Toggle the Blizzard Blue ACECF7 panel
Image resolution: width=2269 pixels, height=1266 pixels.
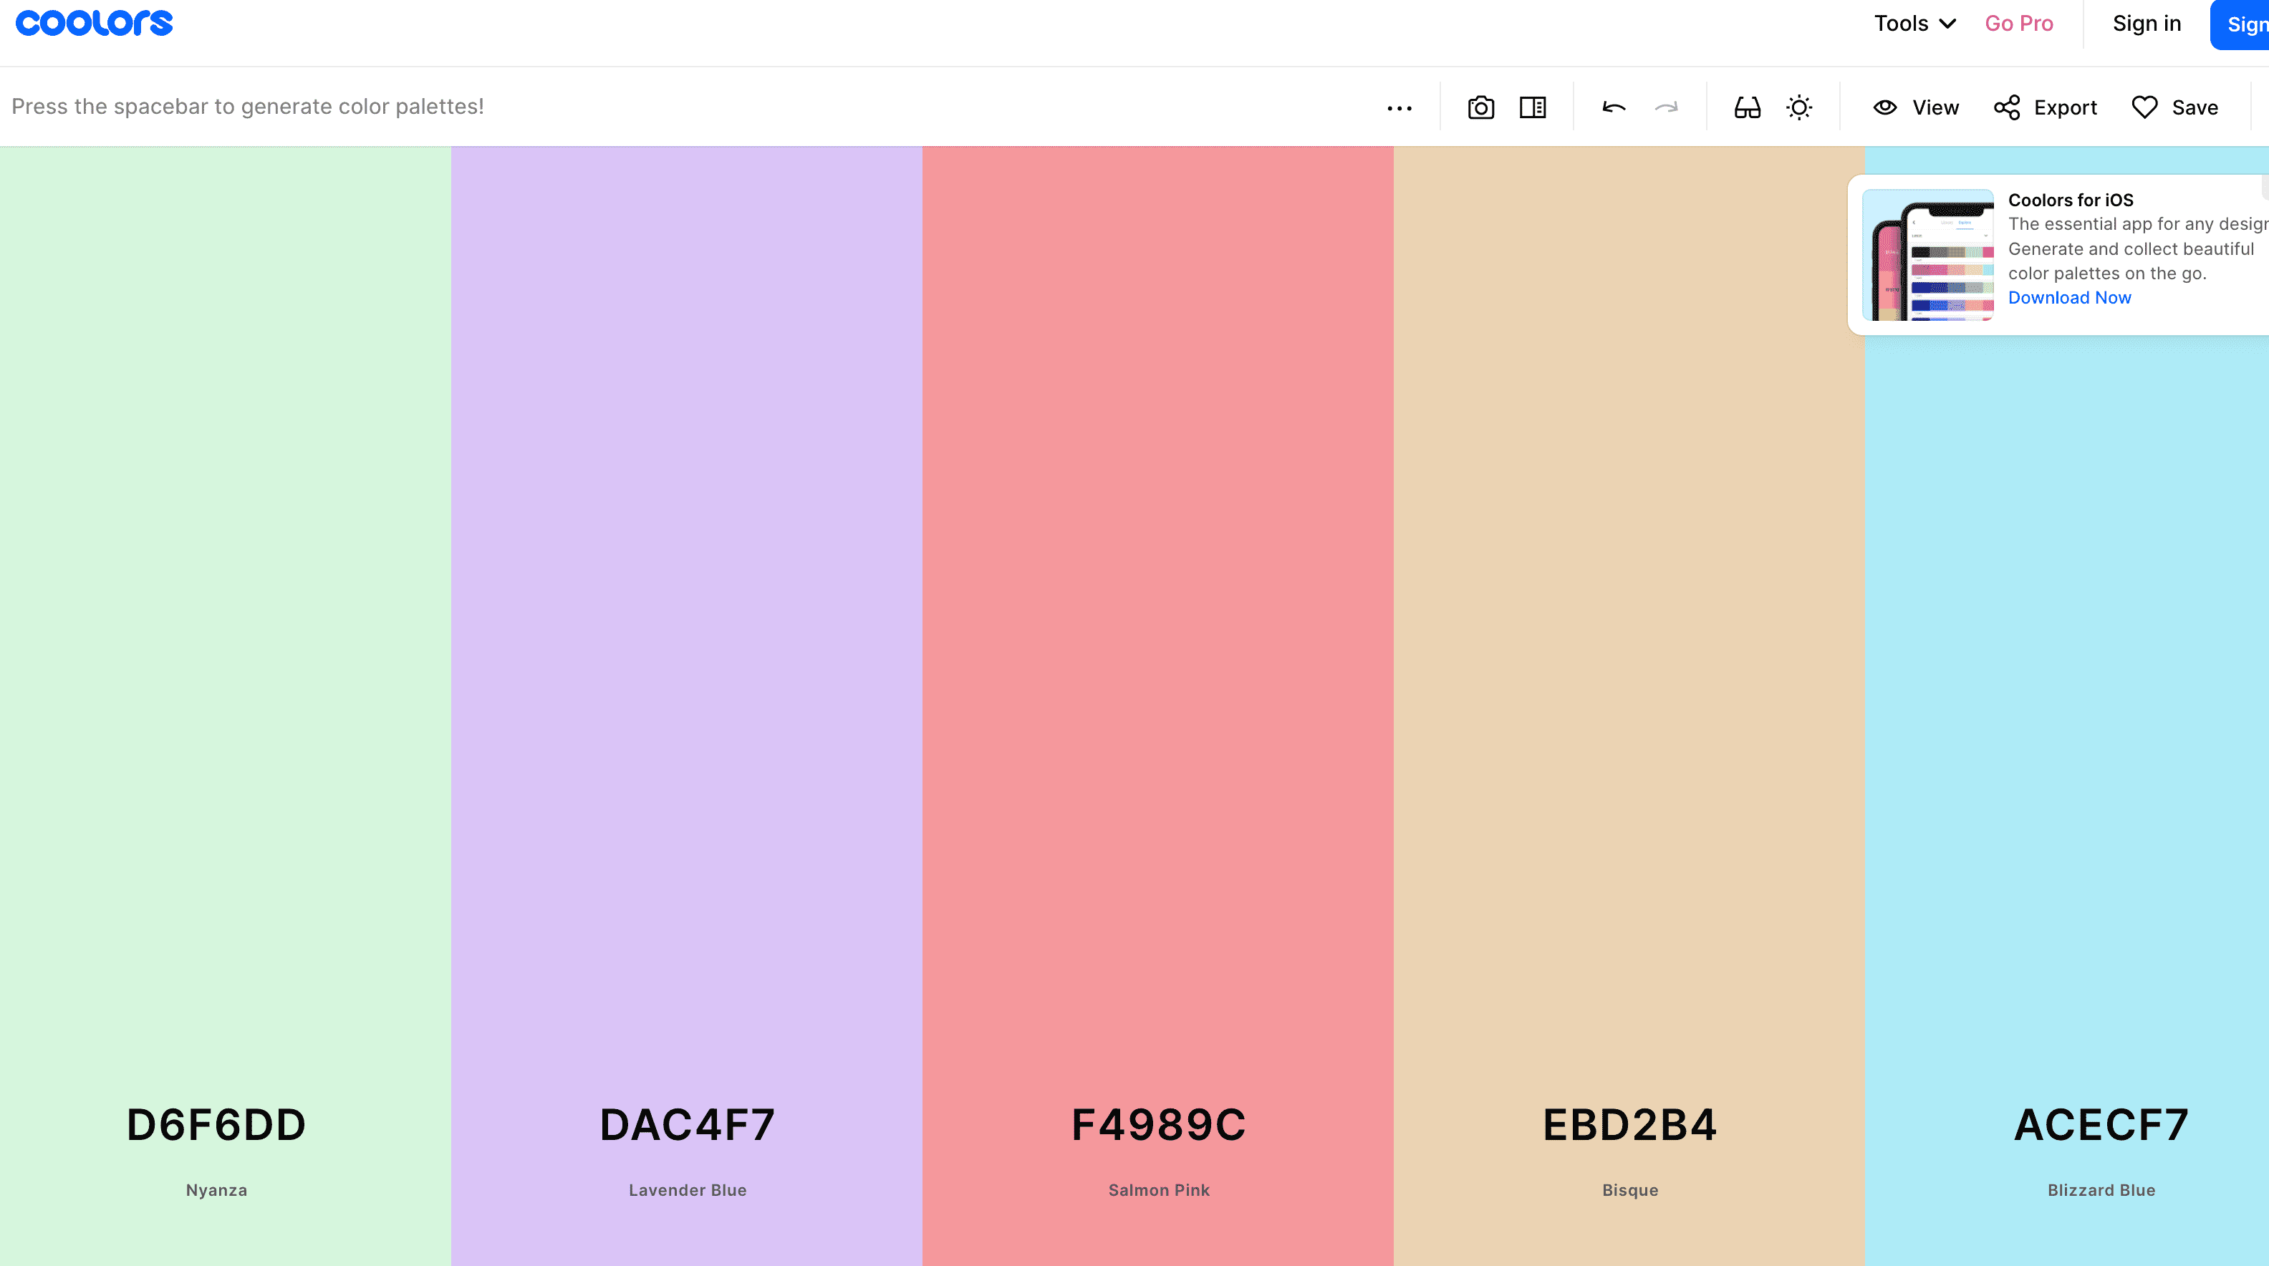2099,1124
